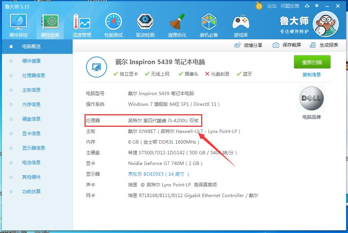Viewport: 348px width, 233px height.
Task: Open the 游戏库 gamepad icon
Action: click(241, 25)
